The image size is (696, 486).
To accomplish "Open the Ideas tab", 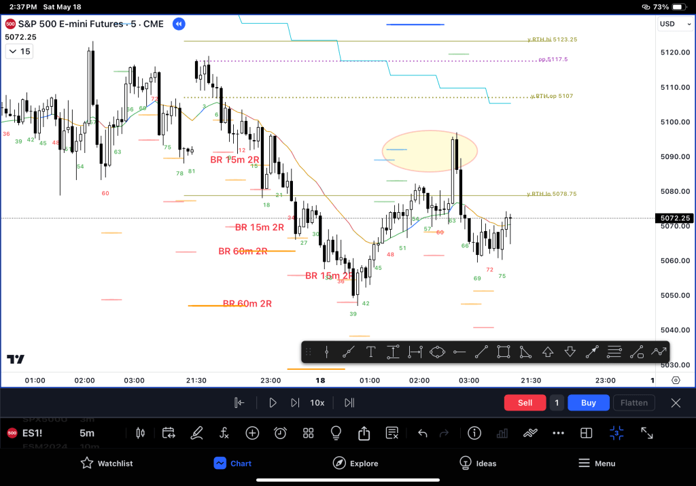I will [477, 463].
